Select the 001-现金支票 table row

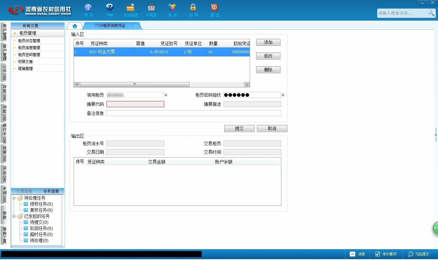162,52
